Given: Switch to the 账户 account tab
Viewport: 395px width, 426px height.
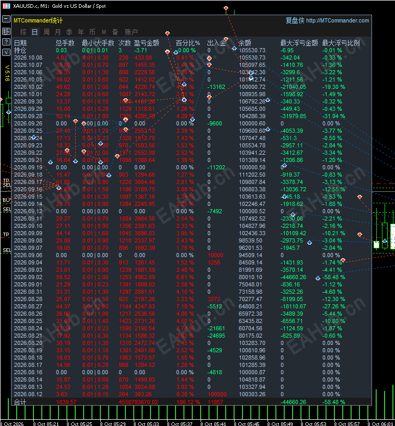Looking at the screenshot, I should [x=131, y=32].
